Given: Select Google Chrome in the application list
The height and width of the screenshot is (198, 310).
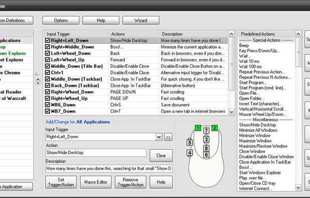Looking at the screenshot, I should click(x=16, y=73).
